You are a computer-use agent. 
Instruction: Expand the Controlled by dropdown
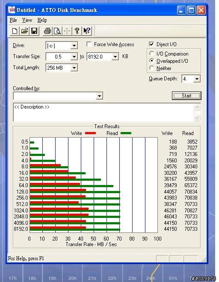(99, 96)
